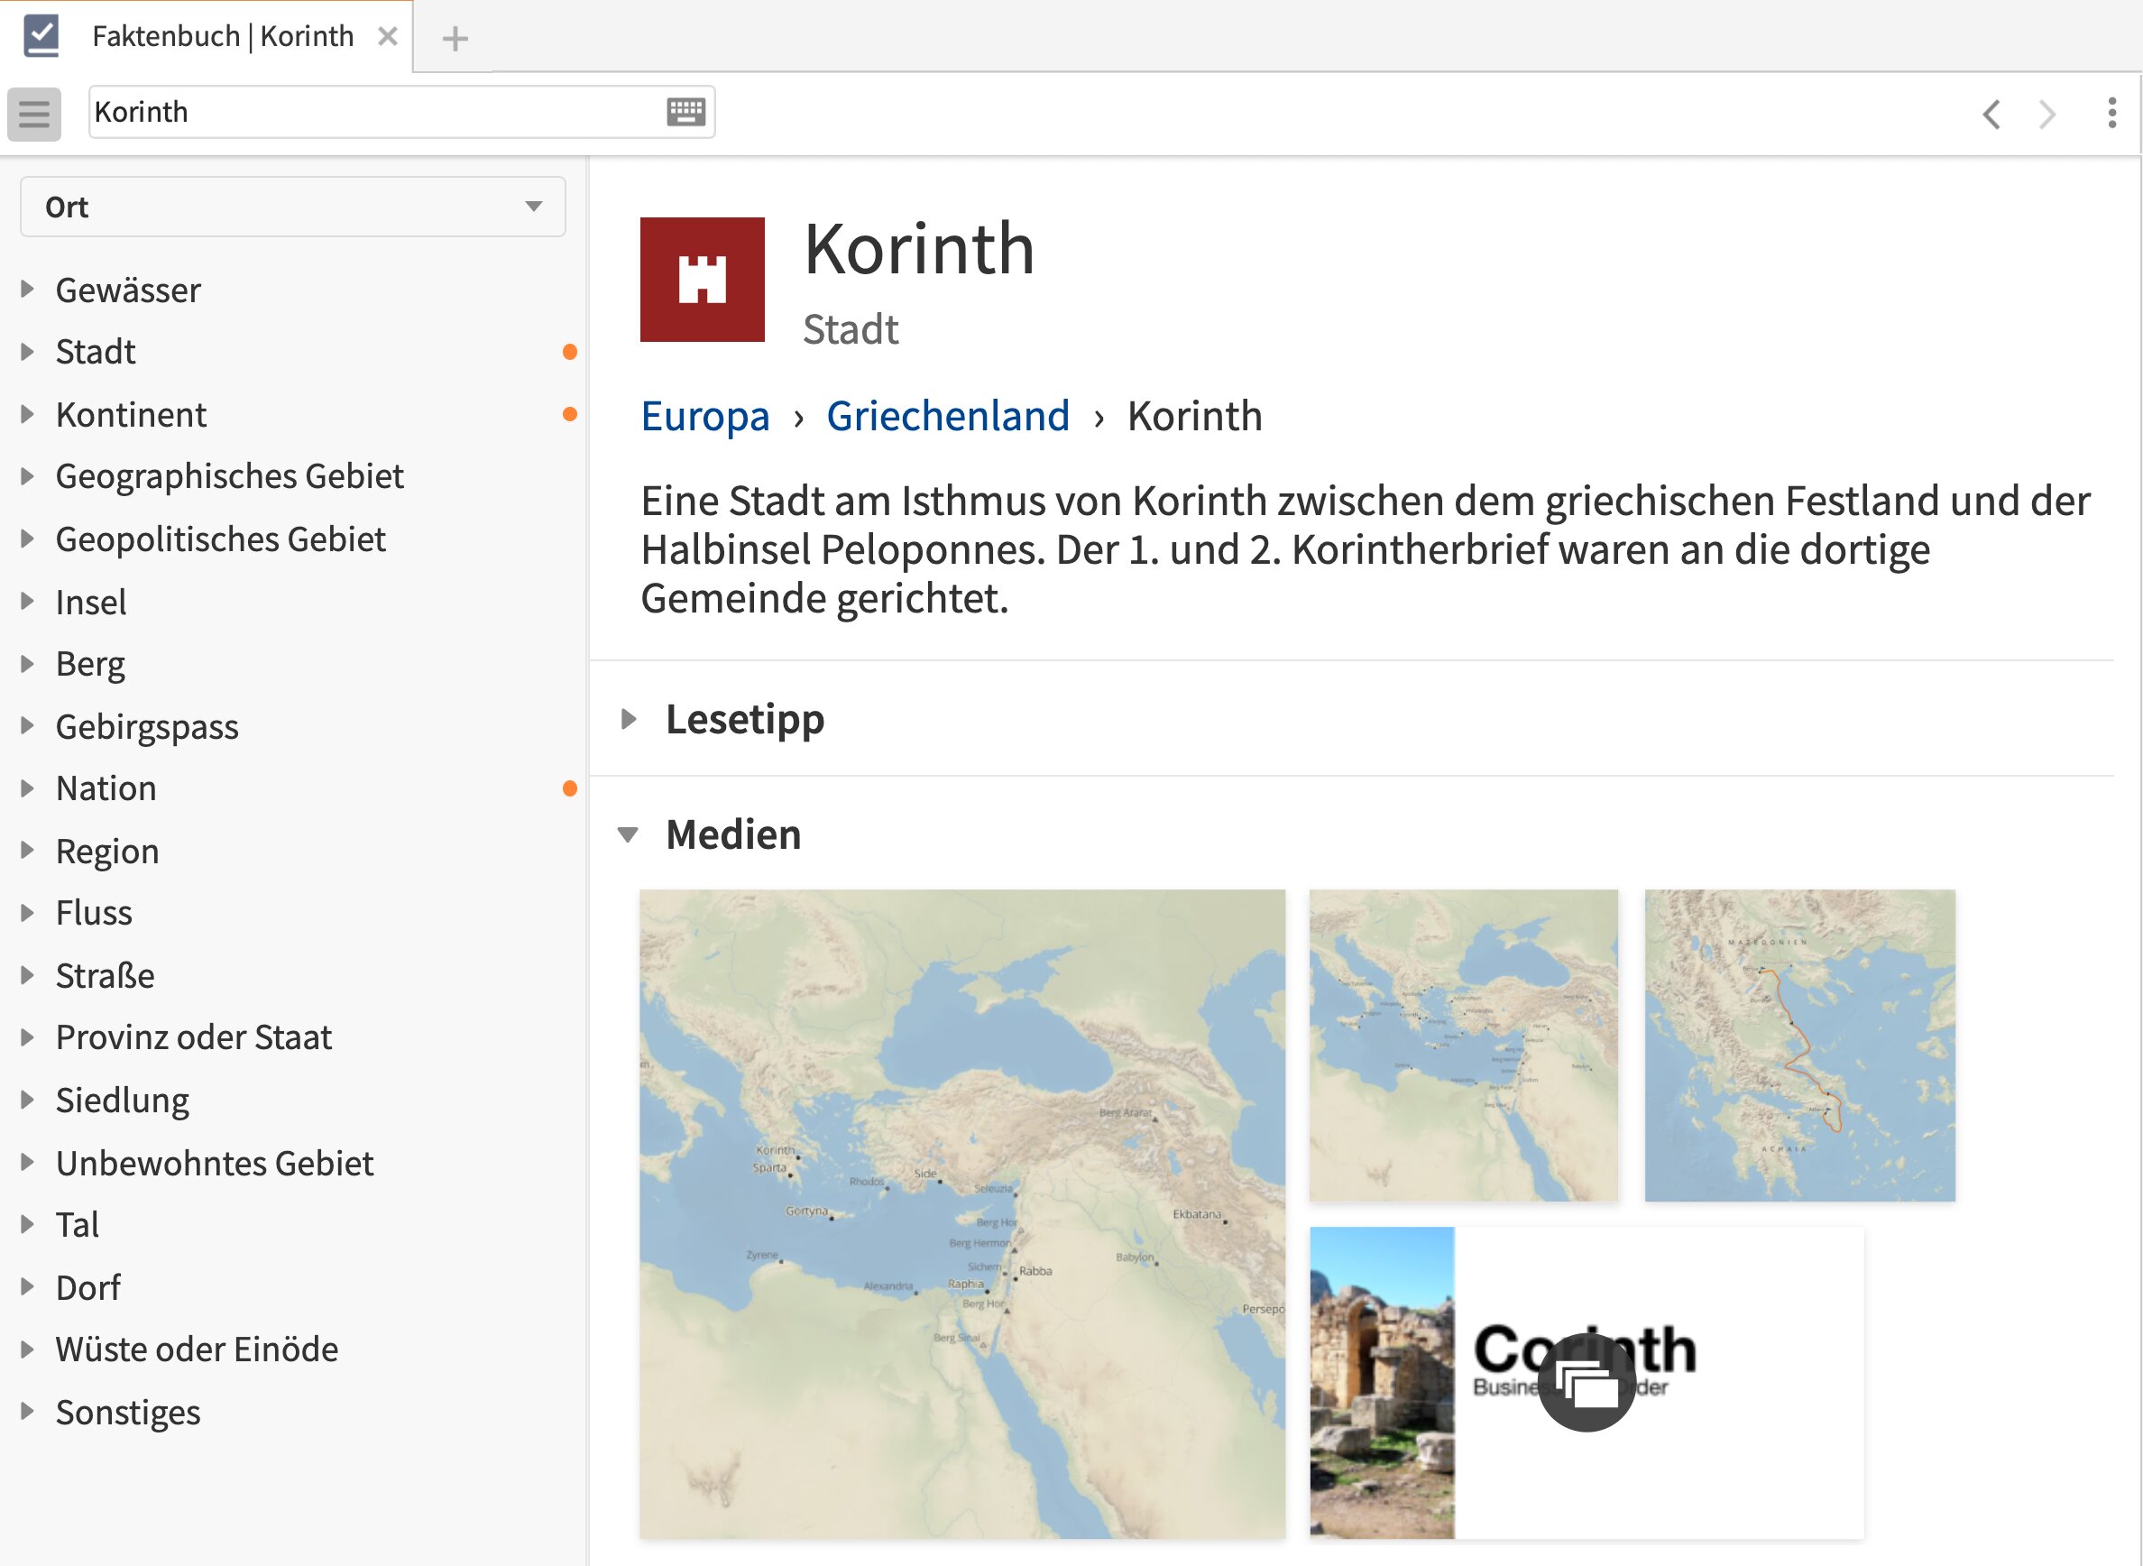This screenshot has height=1566, width=2143.
Task: Open the Greece route map thumbnail
Action: point(1799,1045)
